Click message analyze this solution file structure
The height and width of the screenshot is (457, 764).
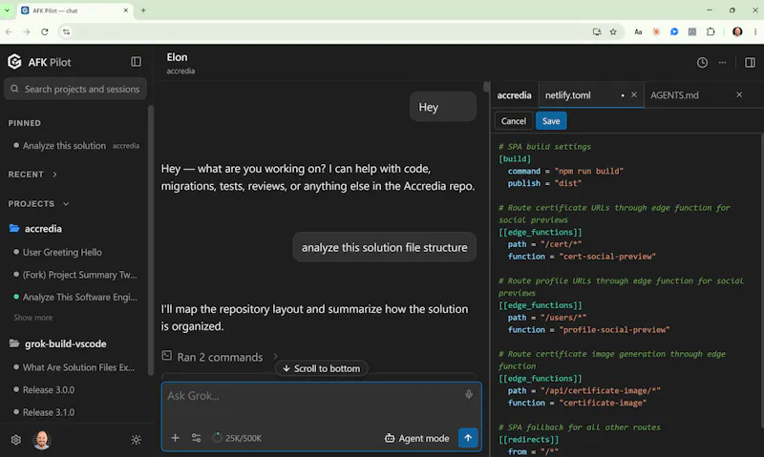click(x=384, y=247)
